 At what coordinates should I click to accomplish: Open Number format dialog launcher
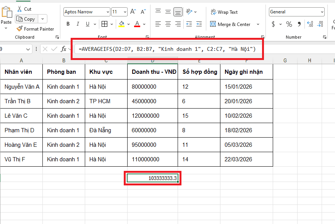(x=325, y=37)
